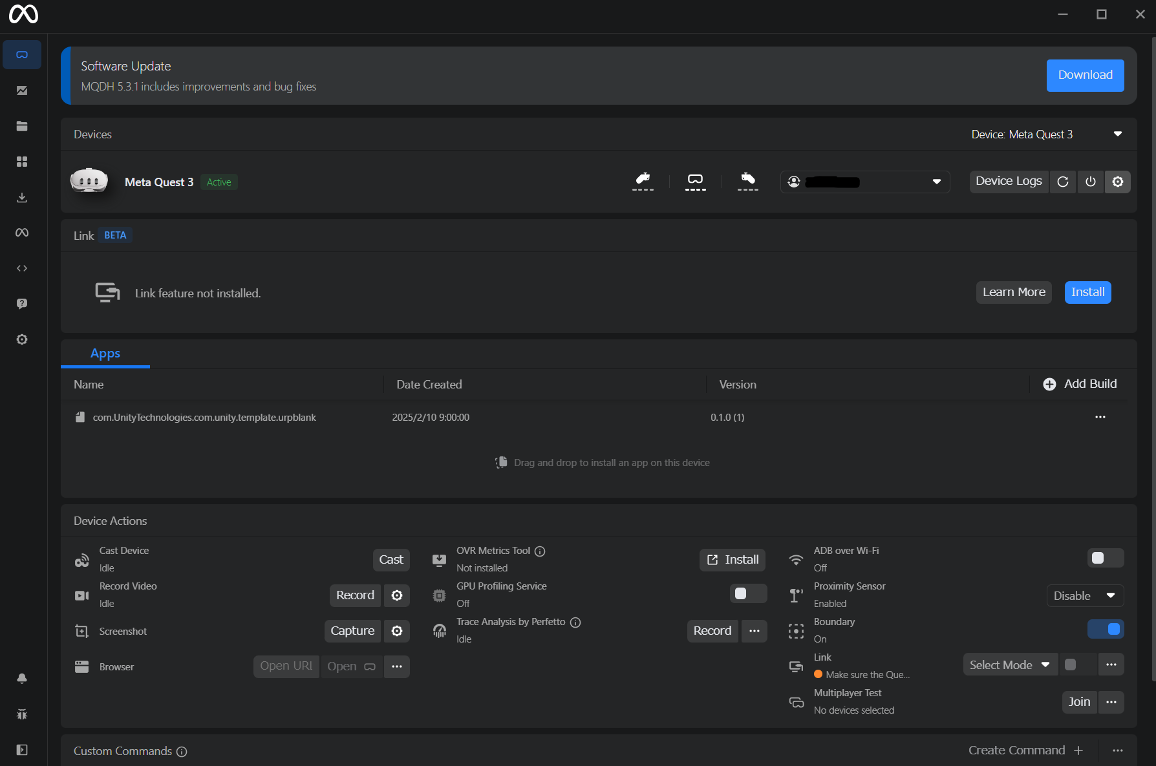The height and width of the screenshot is (766, 1156).
Task: Enable ADB over Wi-Fi toggle
Action: [x=1105, y=558]
